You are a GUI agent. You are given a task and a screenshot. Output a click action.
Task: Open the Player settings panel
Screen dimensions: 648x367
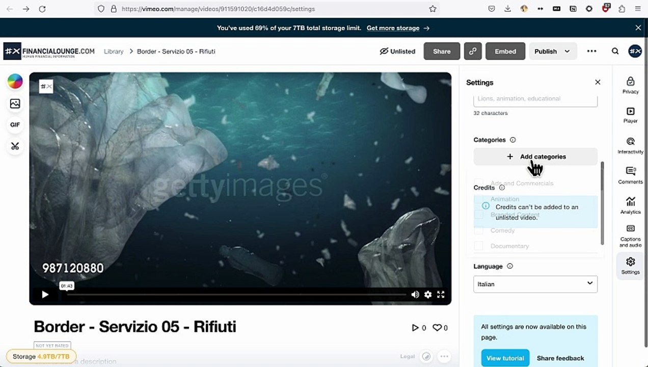click(630, 115)
